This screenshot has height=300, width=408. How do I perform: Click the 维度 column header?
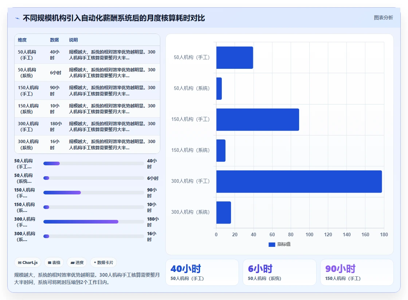pyautogui.click(x=22, y=40)
